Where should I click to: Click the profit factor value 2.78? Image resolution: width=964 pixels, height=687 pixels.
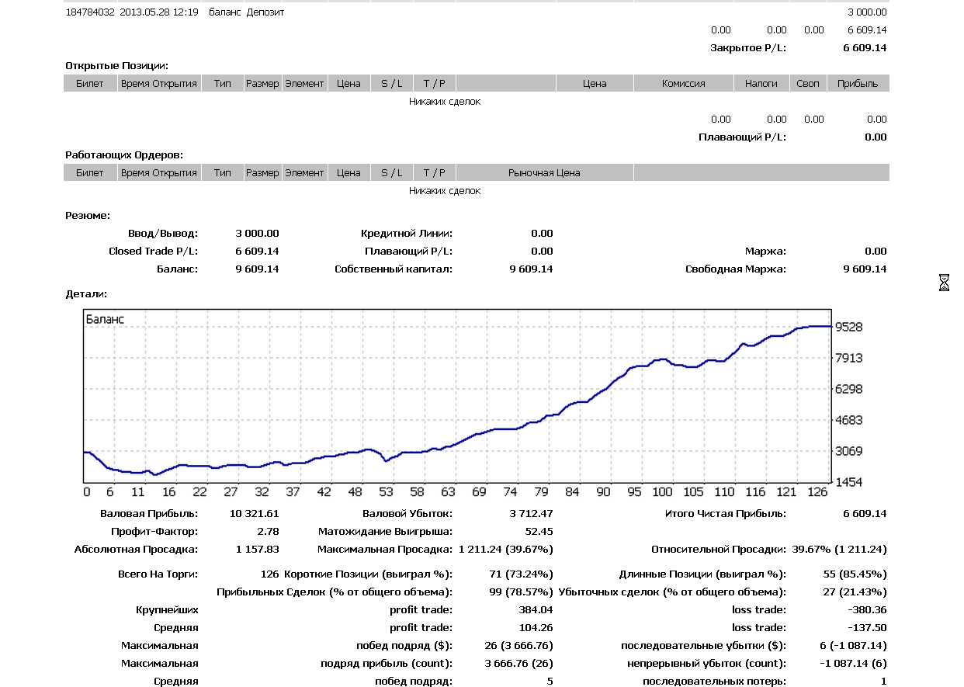[x=269, y=531]
